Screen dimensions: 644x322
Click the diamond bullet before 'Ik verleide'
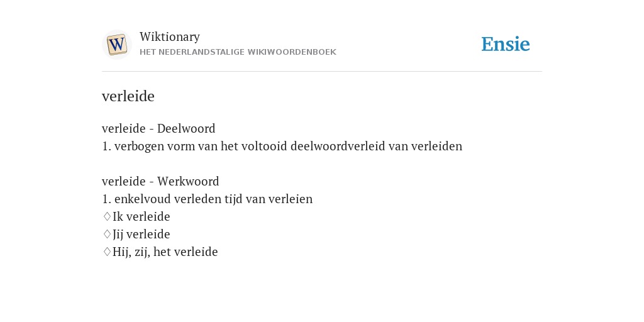(107, 216)
